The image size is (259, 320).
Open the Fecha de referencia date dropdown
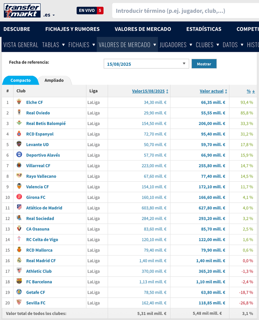(x=146, y=64)
